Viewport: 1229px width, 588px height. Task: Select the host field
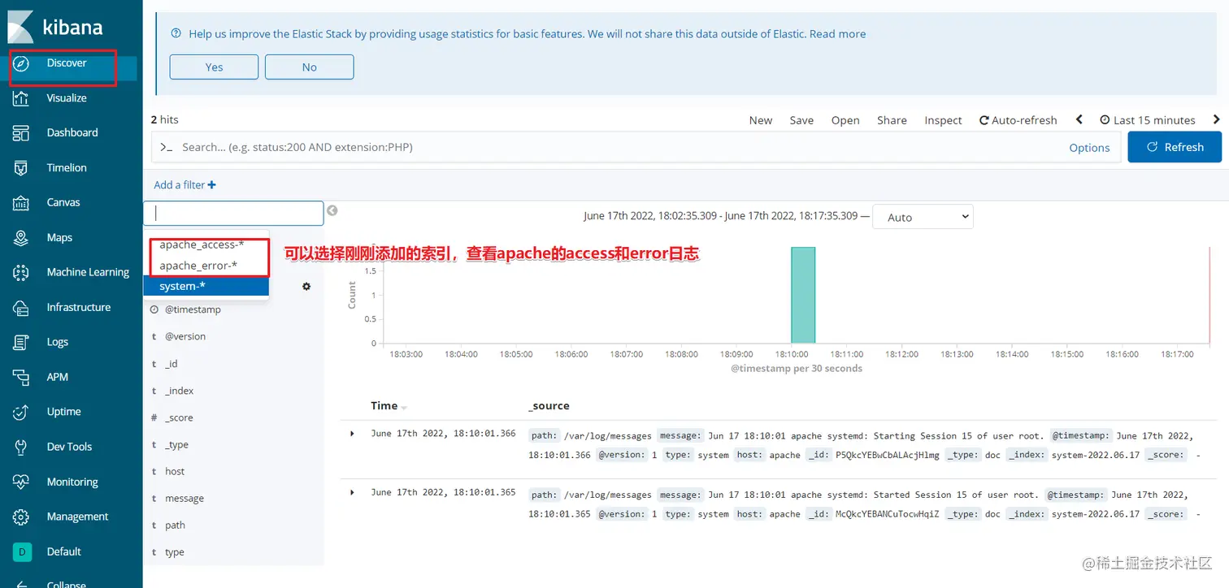[x=175, y=471]
